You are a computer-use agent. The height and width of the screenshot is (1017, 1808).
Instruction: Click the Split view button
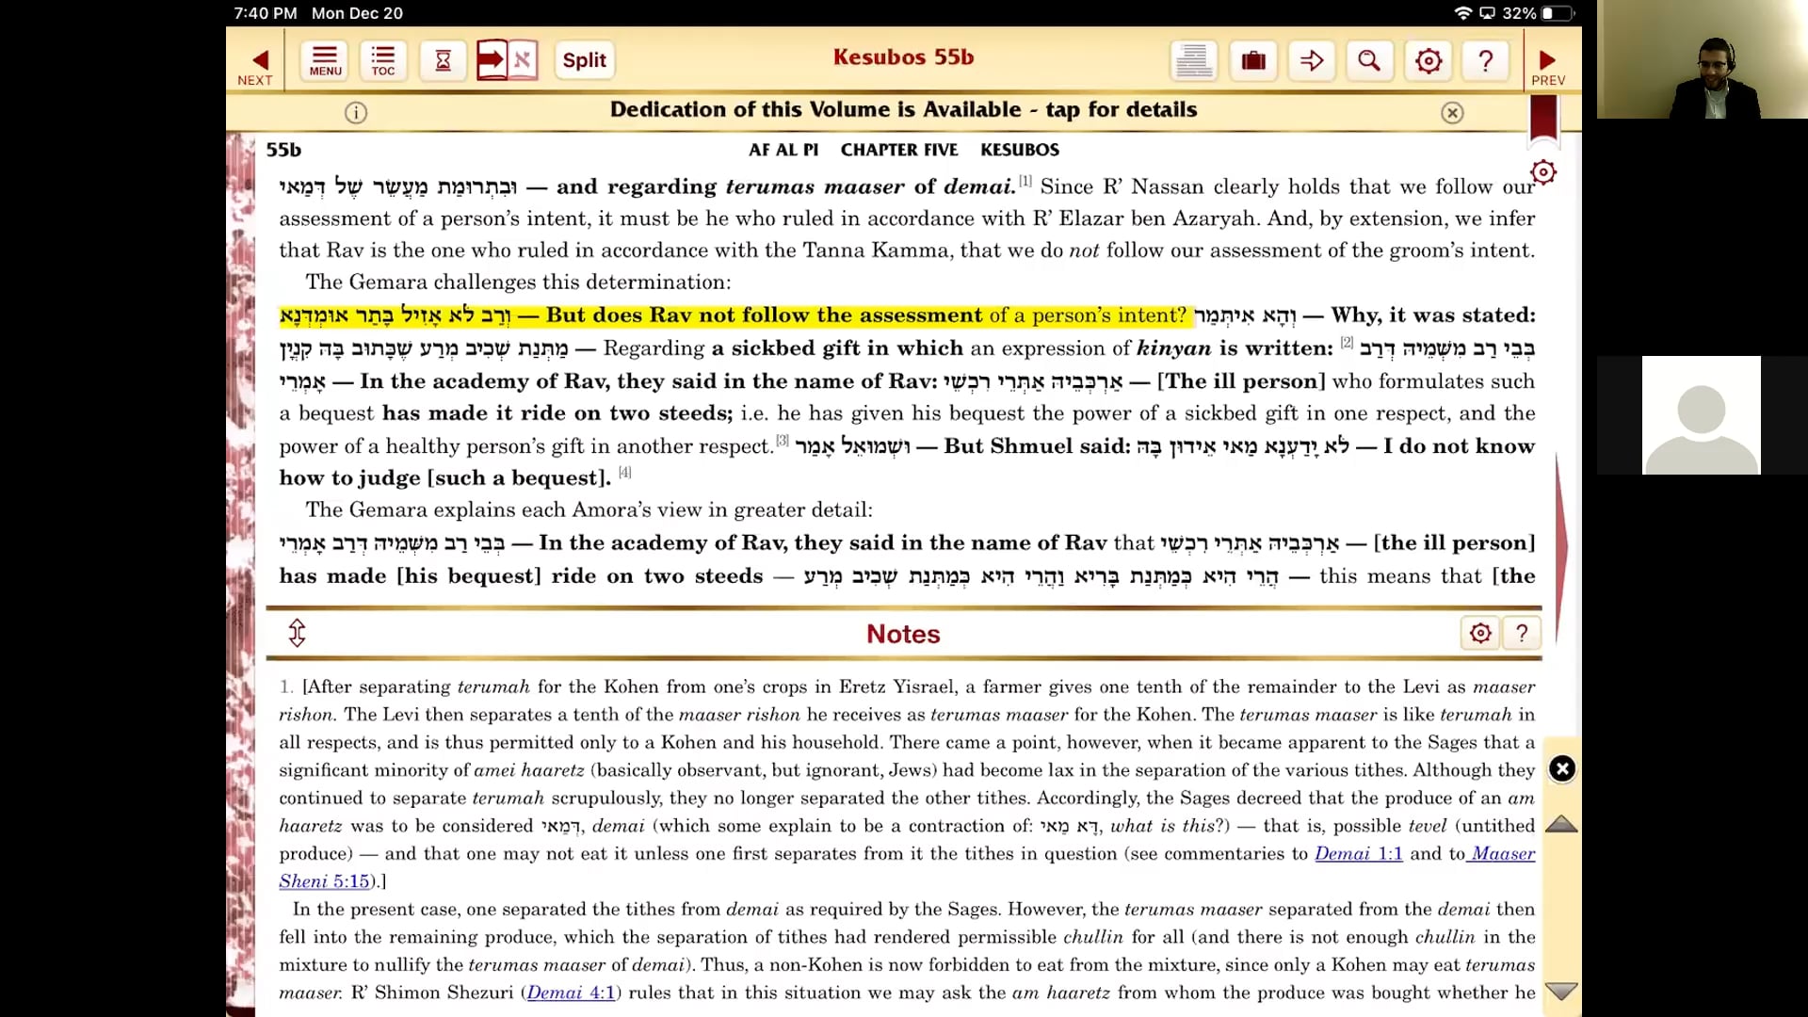[584, 60]
